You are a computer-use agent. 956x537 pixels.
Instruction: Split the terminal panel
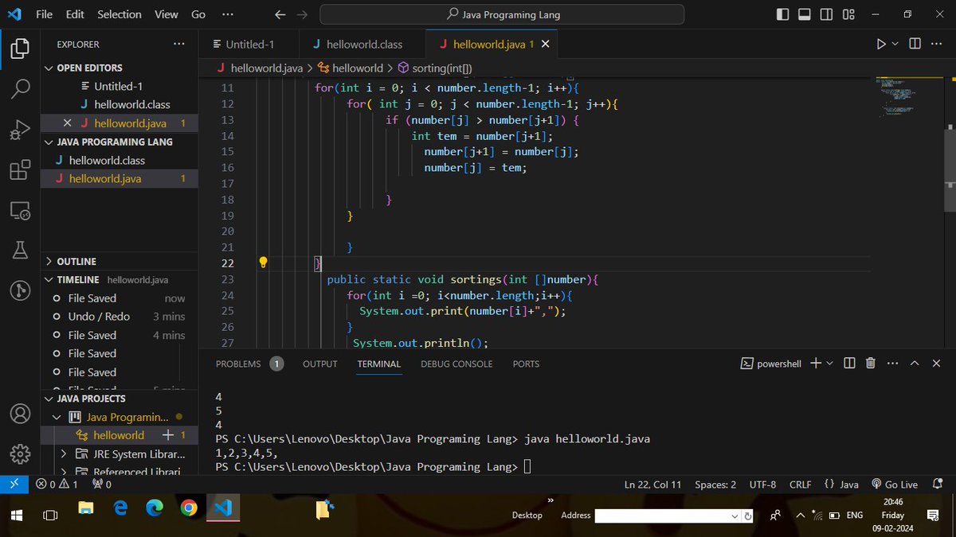[849, 363]
